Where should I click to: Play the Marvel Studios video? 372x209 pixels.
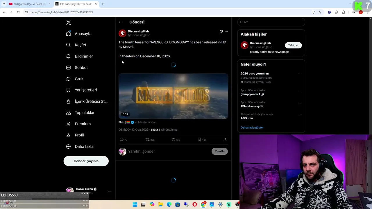click(x=173, y=96)
